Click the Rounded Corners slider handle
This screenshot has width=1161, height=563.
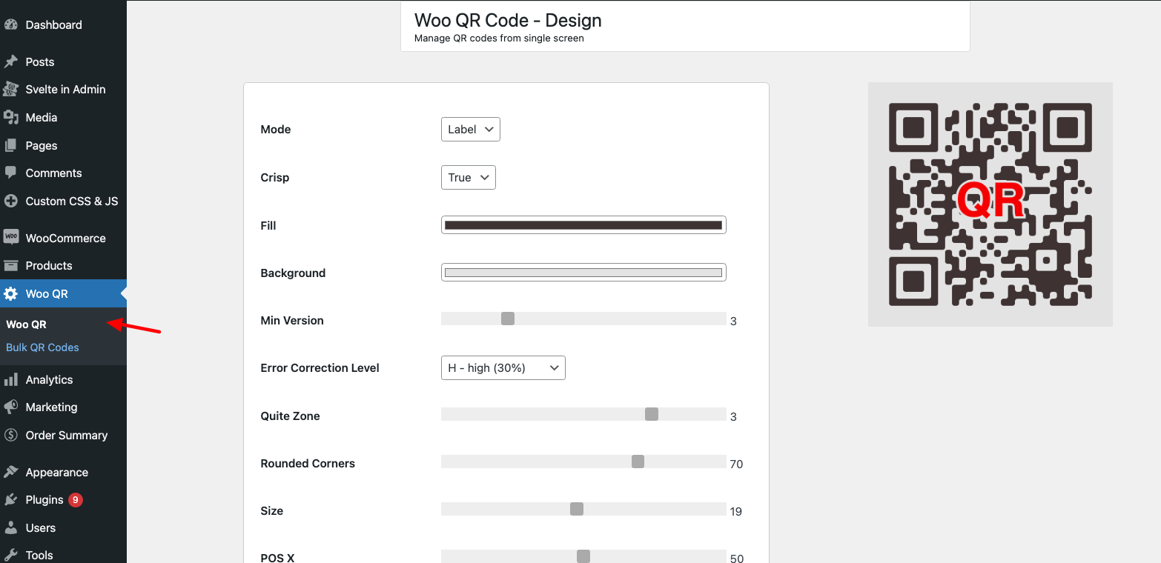pyautogui.click(x=638, y=462)
